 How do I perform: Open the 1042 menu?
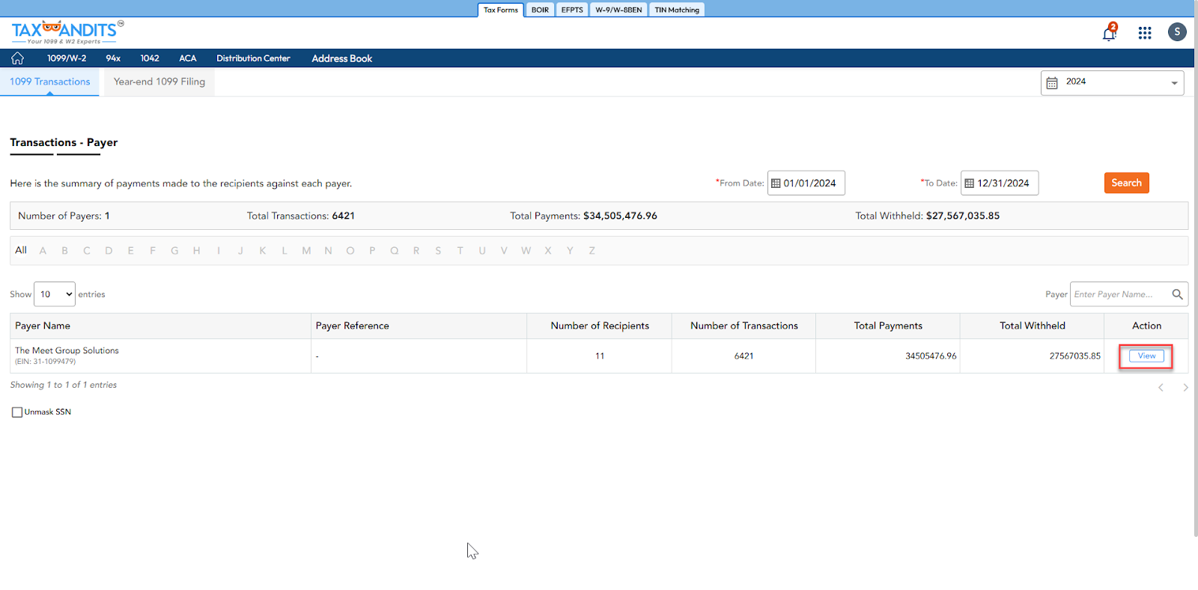click(x=150, y=58)
